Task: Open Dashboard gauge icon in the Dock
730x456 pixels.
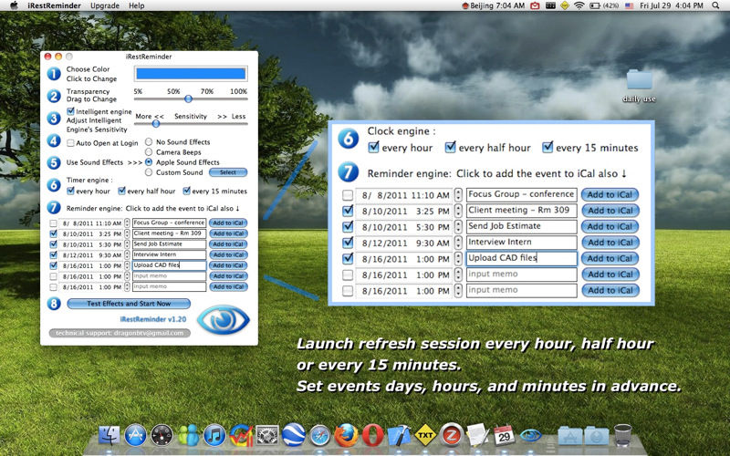Action: (x=162, y=436)
